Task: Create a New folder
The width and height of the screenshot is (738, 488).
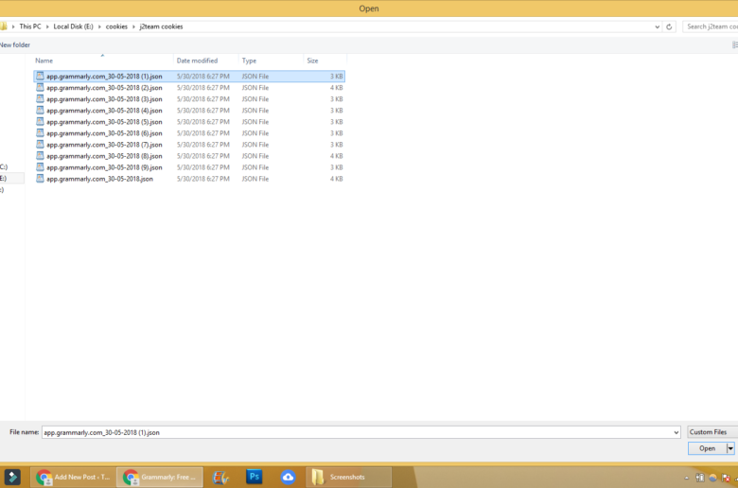Action: tap(14, 45)
